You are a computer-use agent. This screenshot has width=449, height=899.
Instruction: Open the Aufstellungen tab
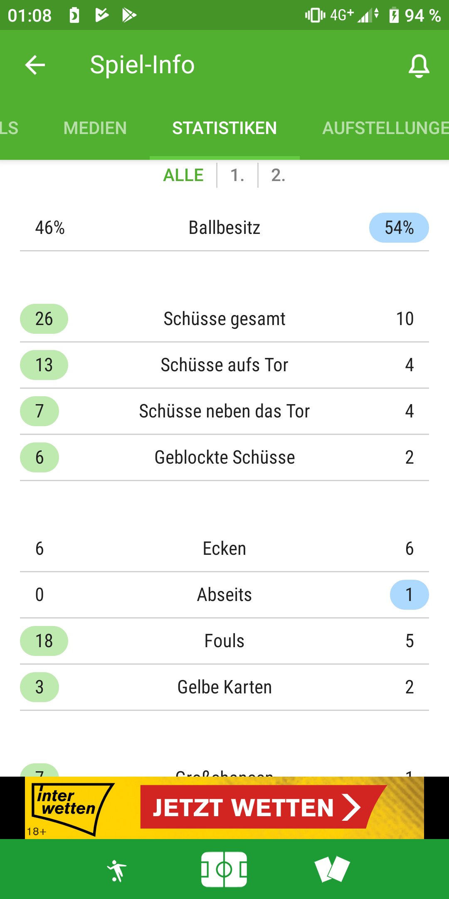[x=385, y=128]
